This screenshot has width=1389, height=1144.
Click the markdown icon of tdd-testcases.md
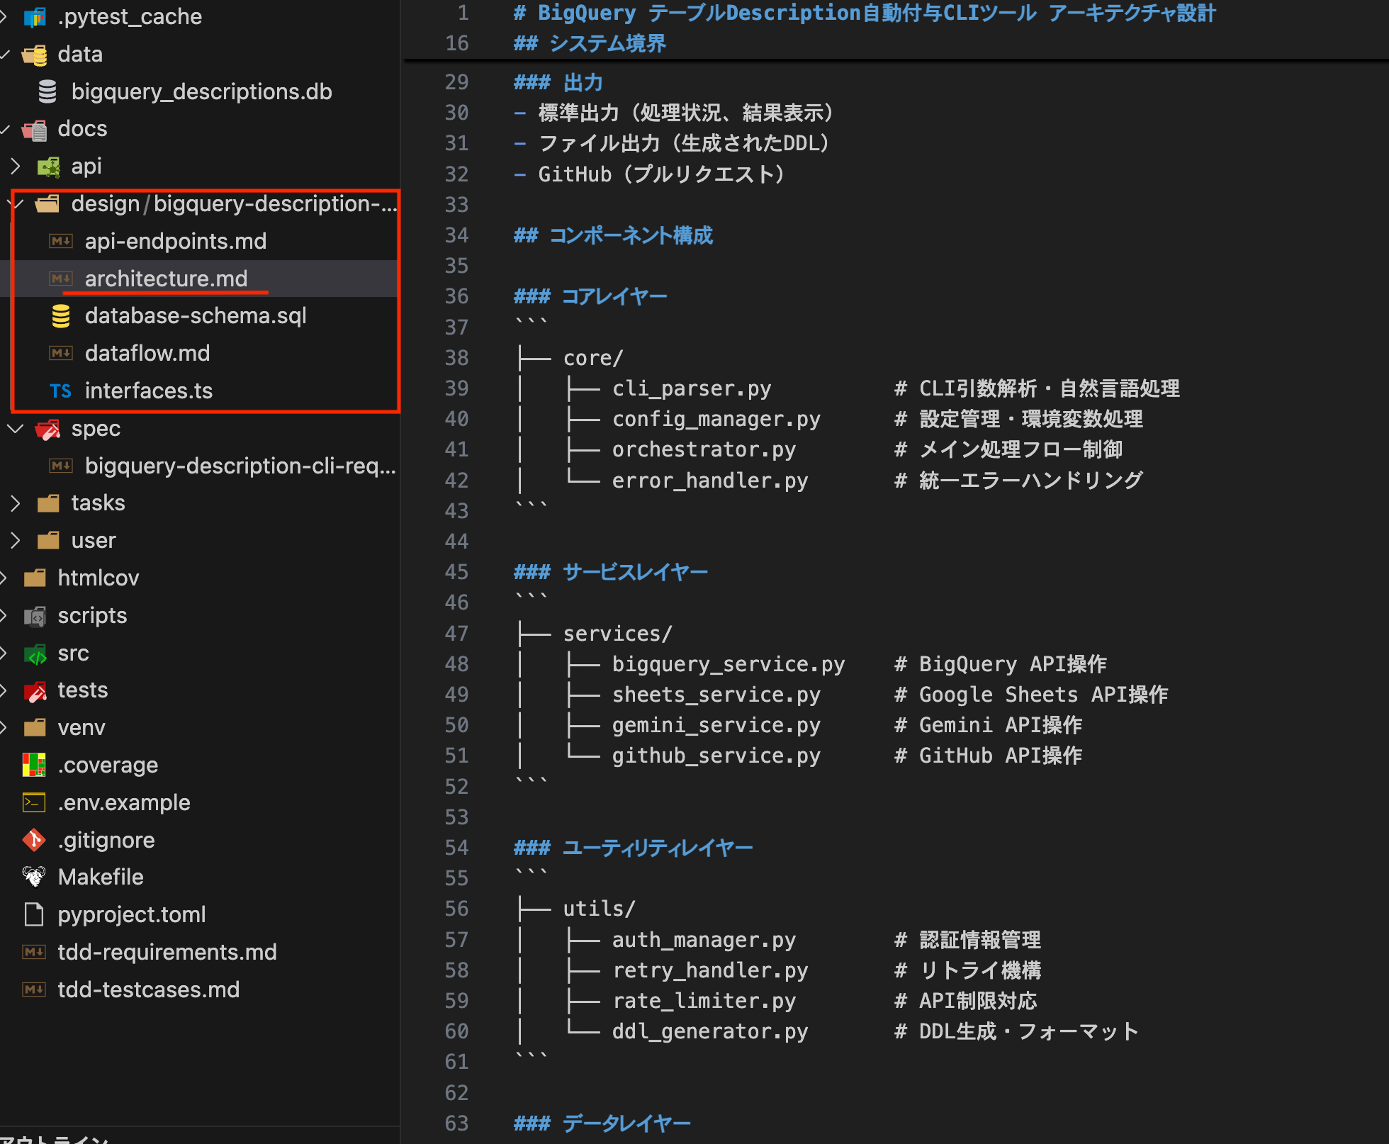point(34,989)
